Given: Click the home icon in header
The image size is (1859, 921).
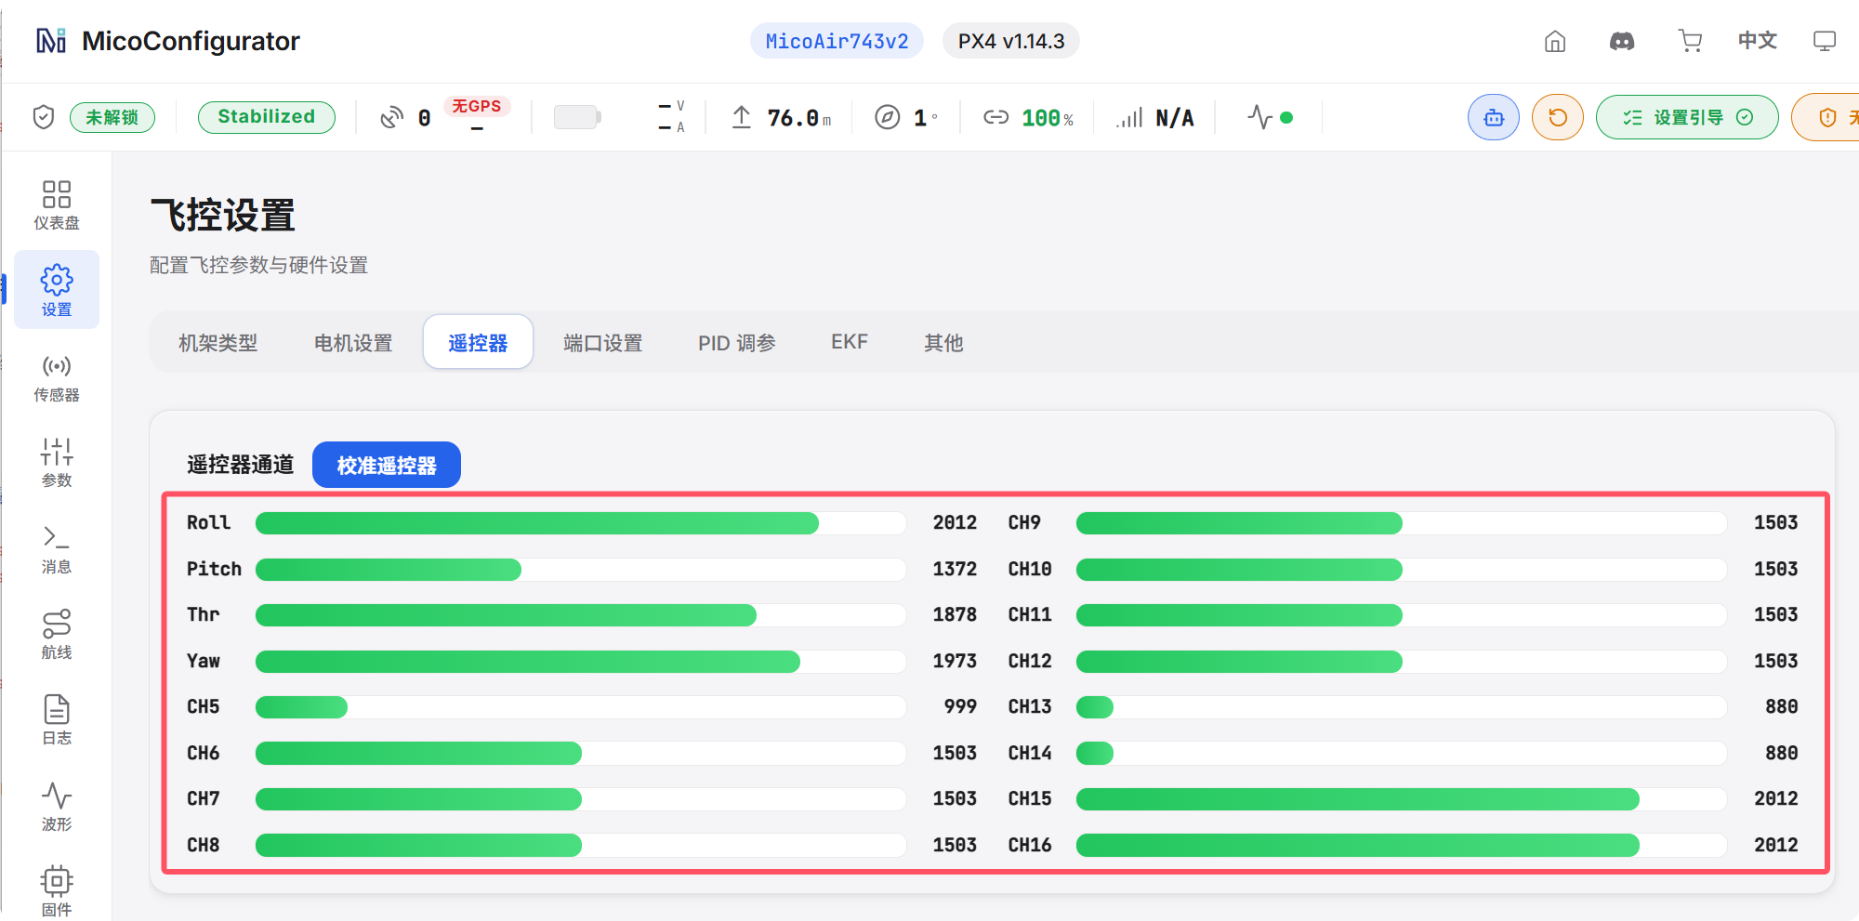Looking at the screenshot, I should [x=1555, y=41].
